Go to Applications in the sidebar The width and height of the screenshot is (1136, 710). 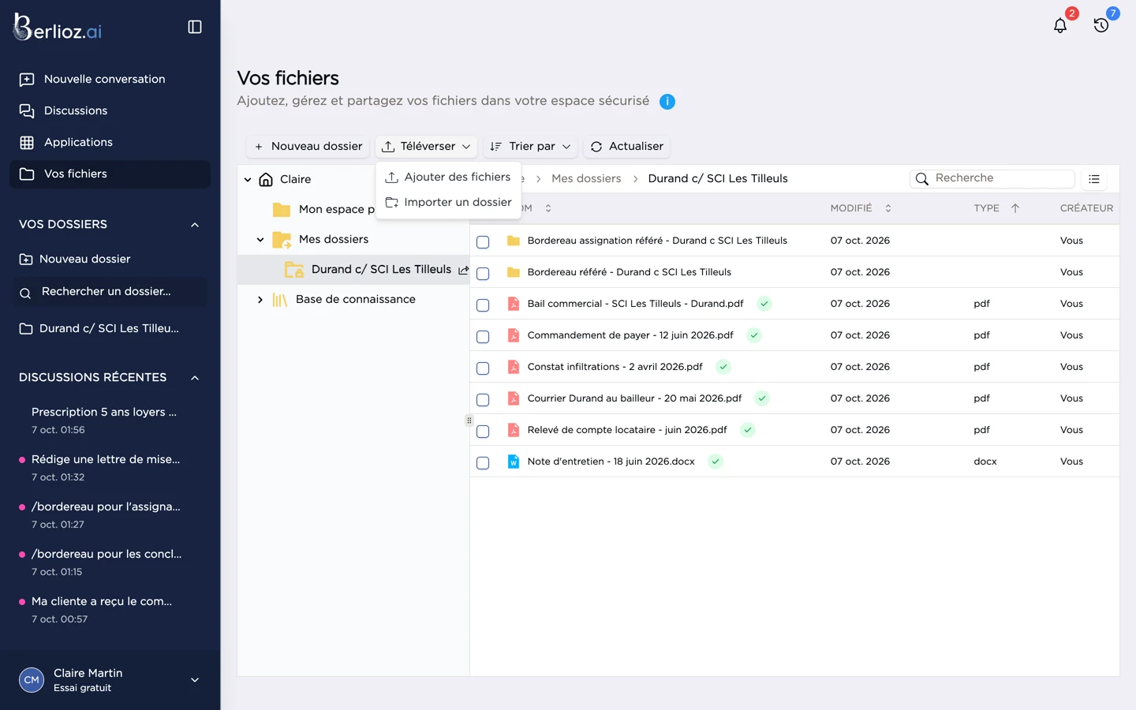point(110,143)
